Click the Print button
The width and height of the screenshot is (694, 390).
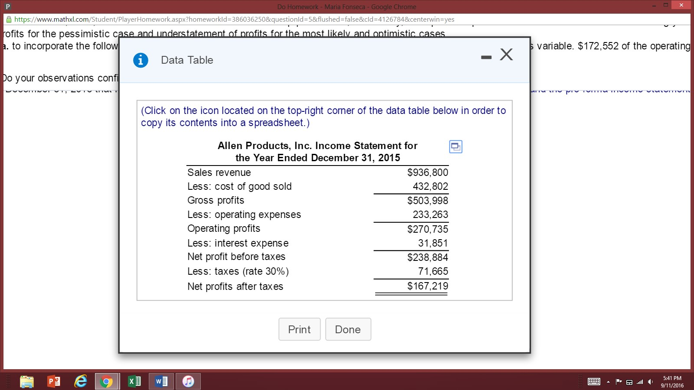click(x=299, y=329)
